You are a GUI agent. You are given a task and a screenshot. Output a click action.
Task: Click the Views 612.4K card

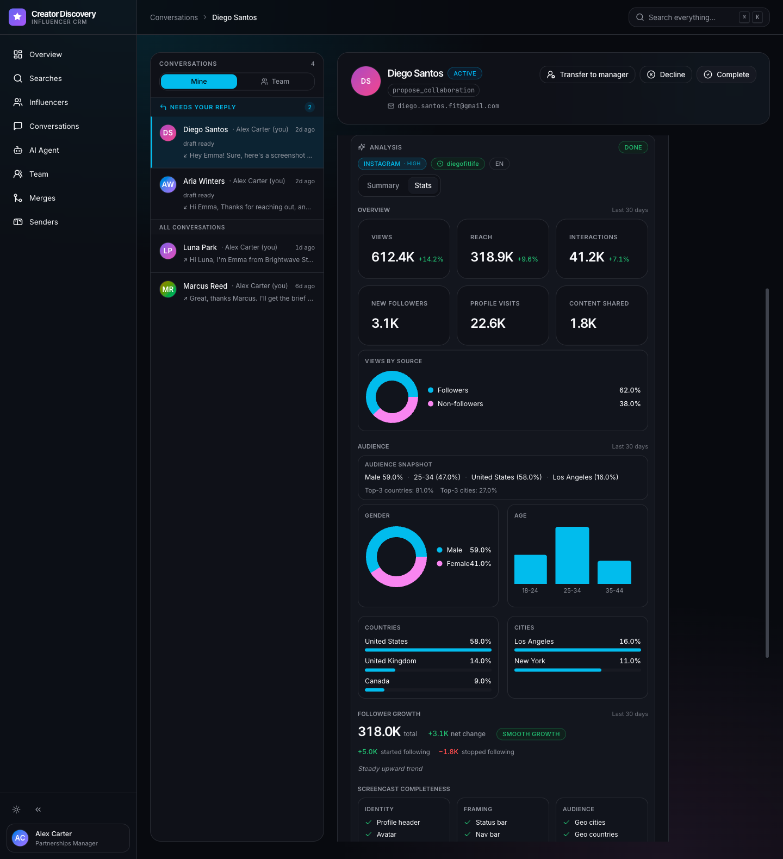click(x=404, y=249)
